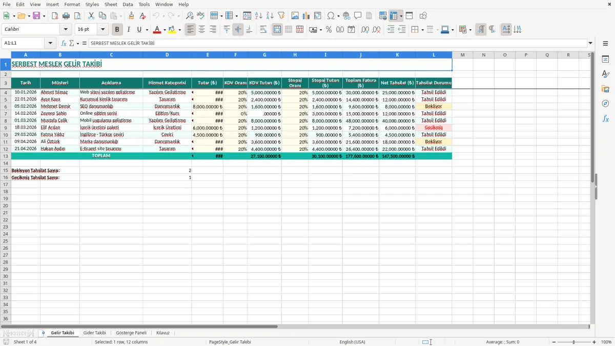Click the Cut scissors icon
Image resolution: width=615 pixels, height=346 pixels.
(x=91, y=16)
